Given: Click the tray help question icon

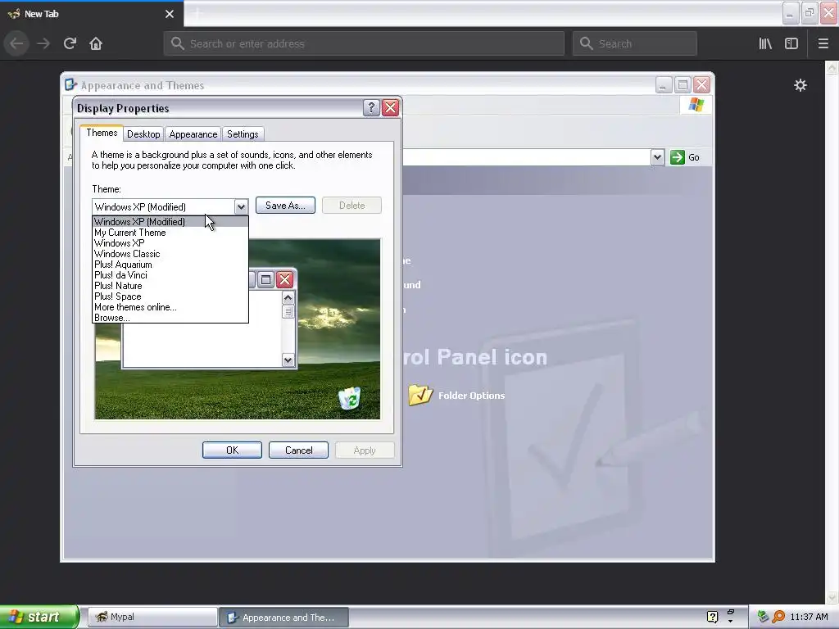Looking at the screenshot, I should tap(712, 617).
